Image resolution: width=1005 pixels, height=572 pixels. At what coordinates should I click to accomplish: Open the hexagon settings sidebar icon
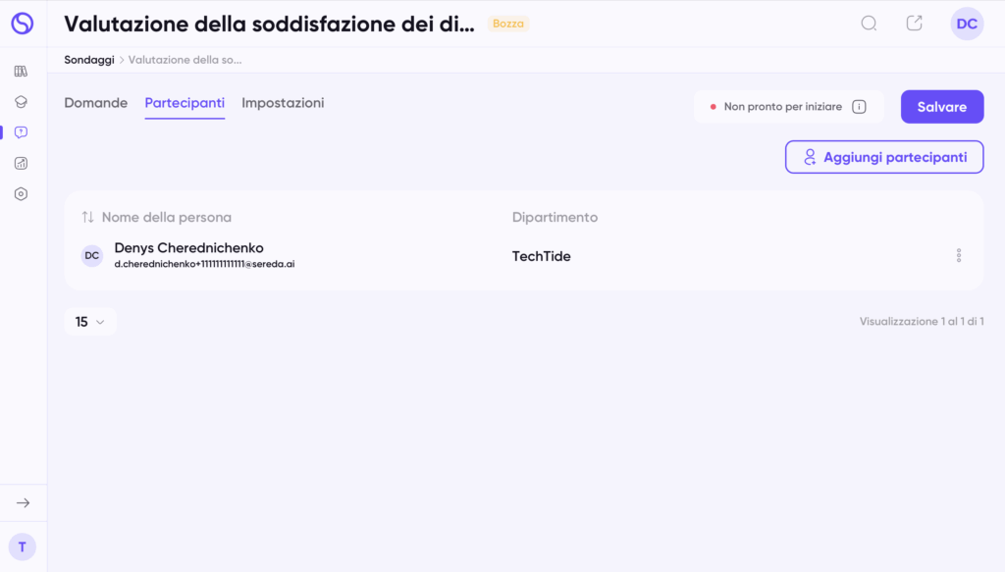click(x=22, y=194)
